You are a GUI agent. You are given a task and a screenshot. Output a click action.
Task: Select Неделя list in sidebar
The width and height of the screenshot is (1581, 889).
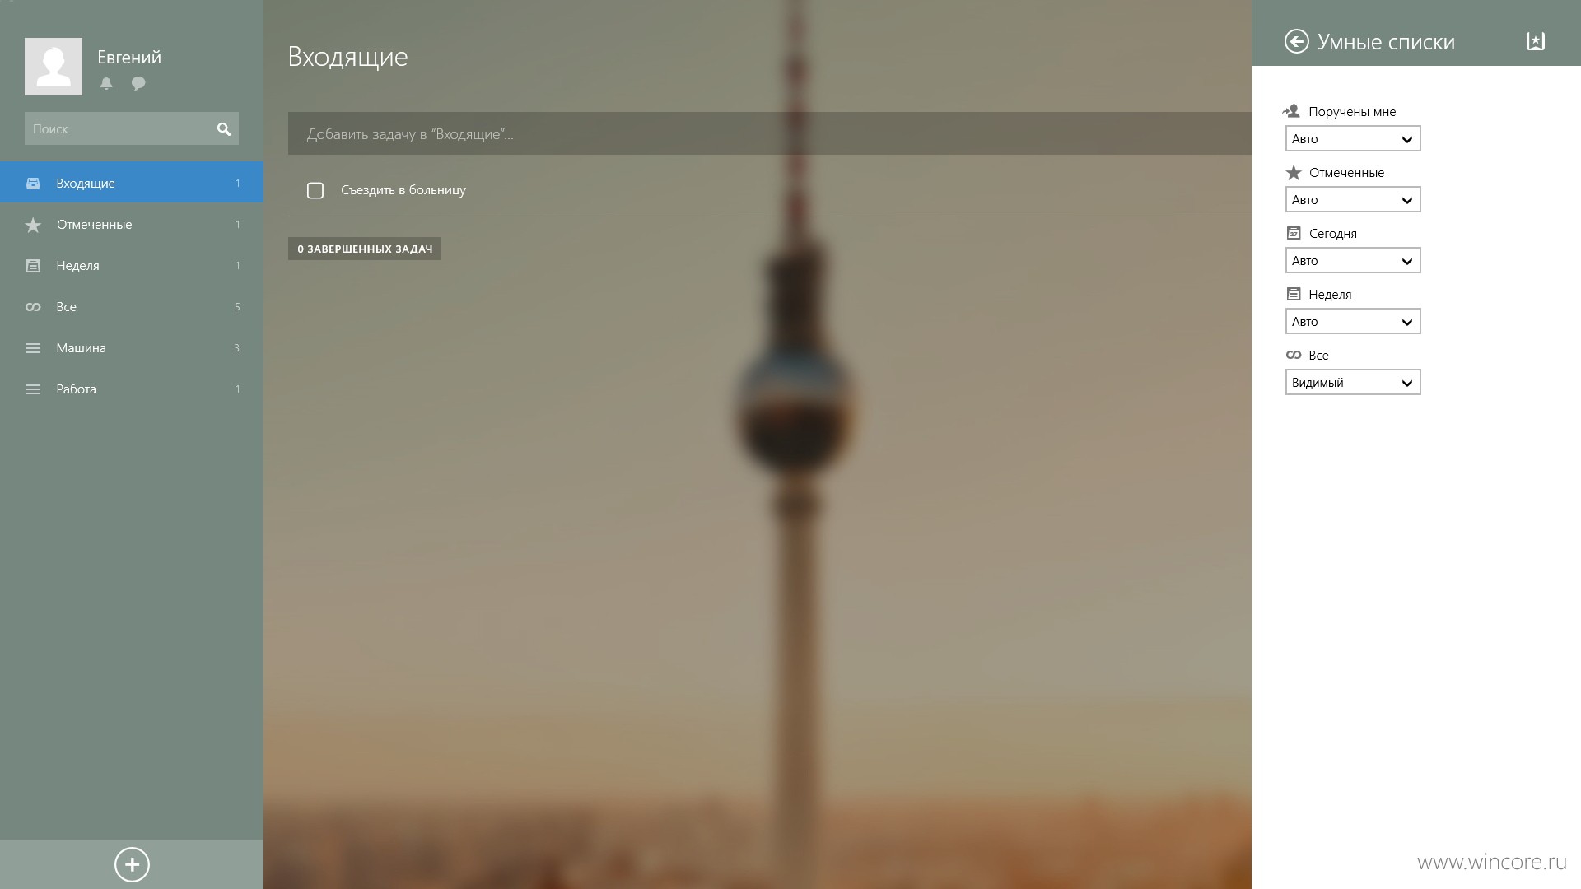click(132, 265)
